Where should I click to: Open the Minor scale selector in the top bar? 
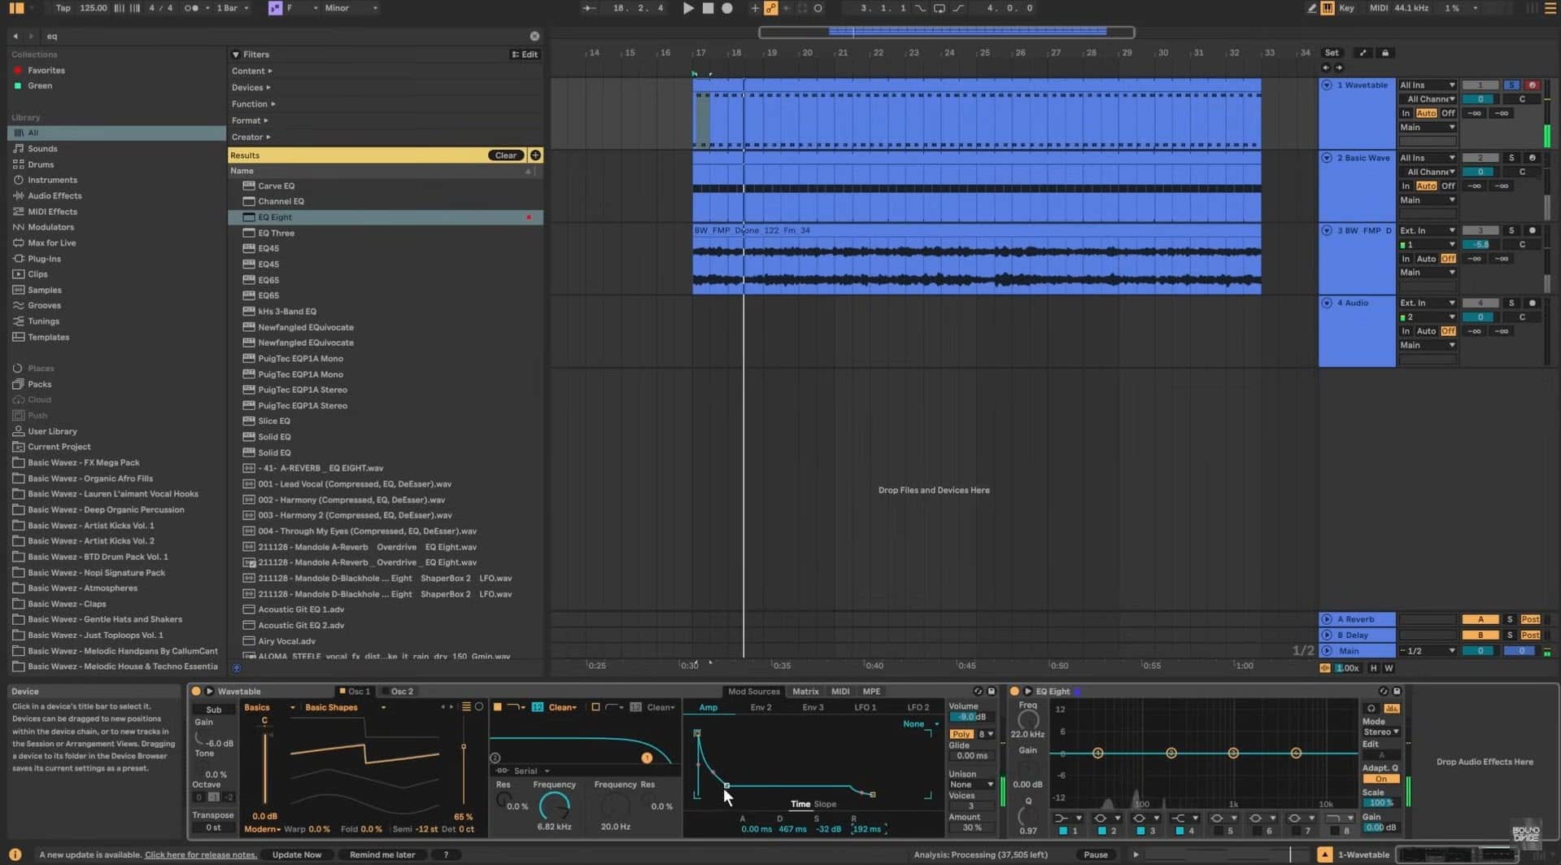click(346, 7)
